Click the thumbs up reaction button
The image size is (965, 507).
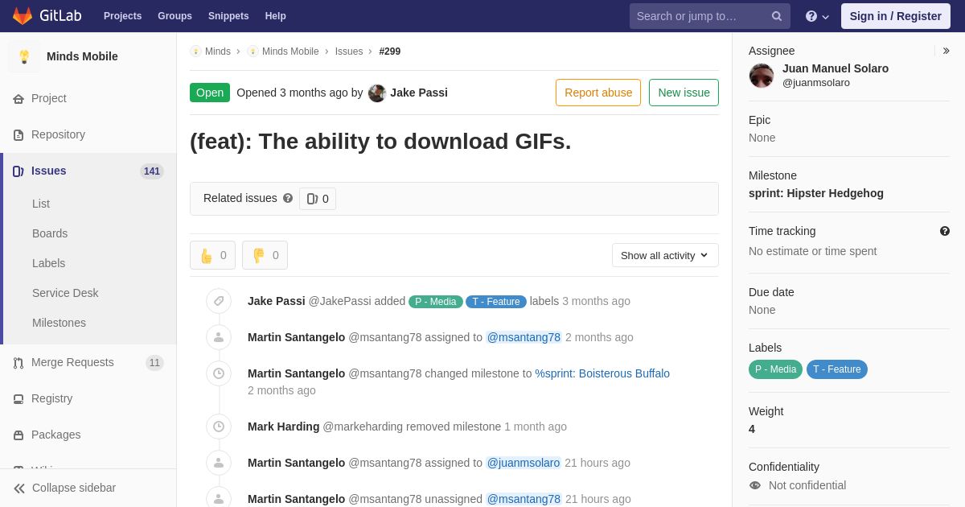tap(212, 255)
